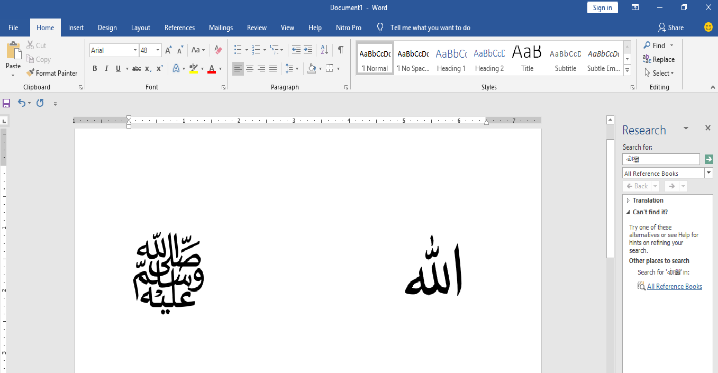The width and height of the screenshot is (718, 373).
Task: Align text left
Action: (238, 68)
